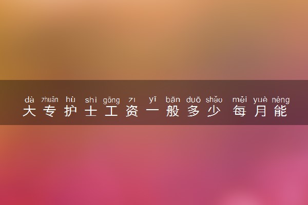Click the character 专 in the banner

[x=50, y=111]
